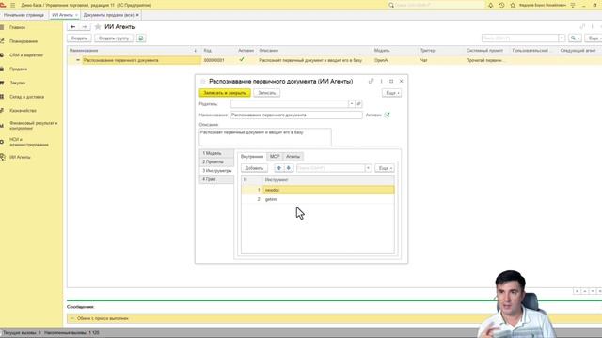This screenshot has height=338, width=602.
Task: Go back with the left arrow button
Action: 73,27
